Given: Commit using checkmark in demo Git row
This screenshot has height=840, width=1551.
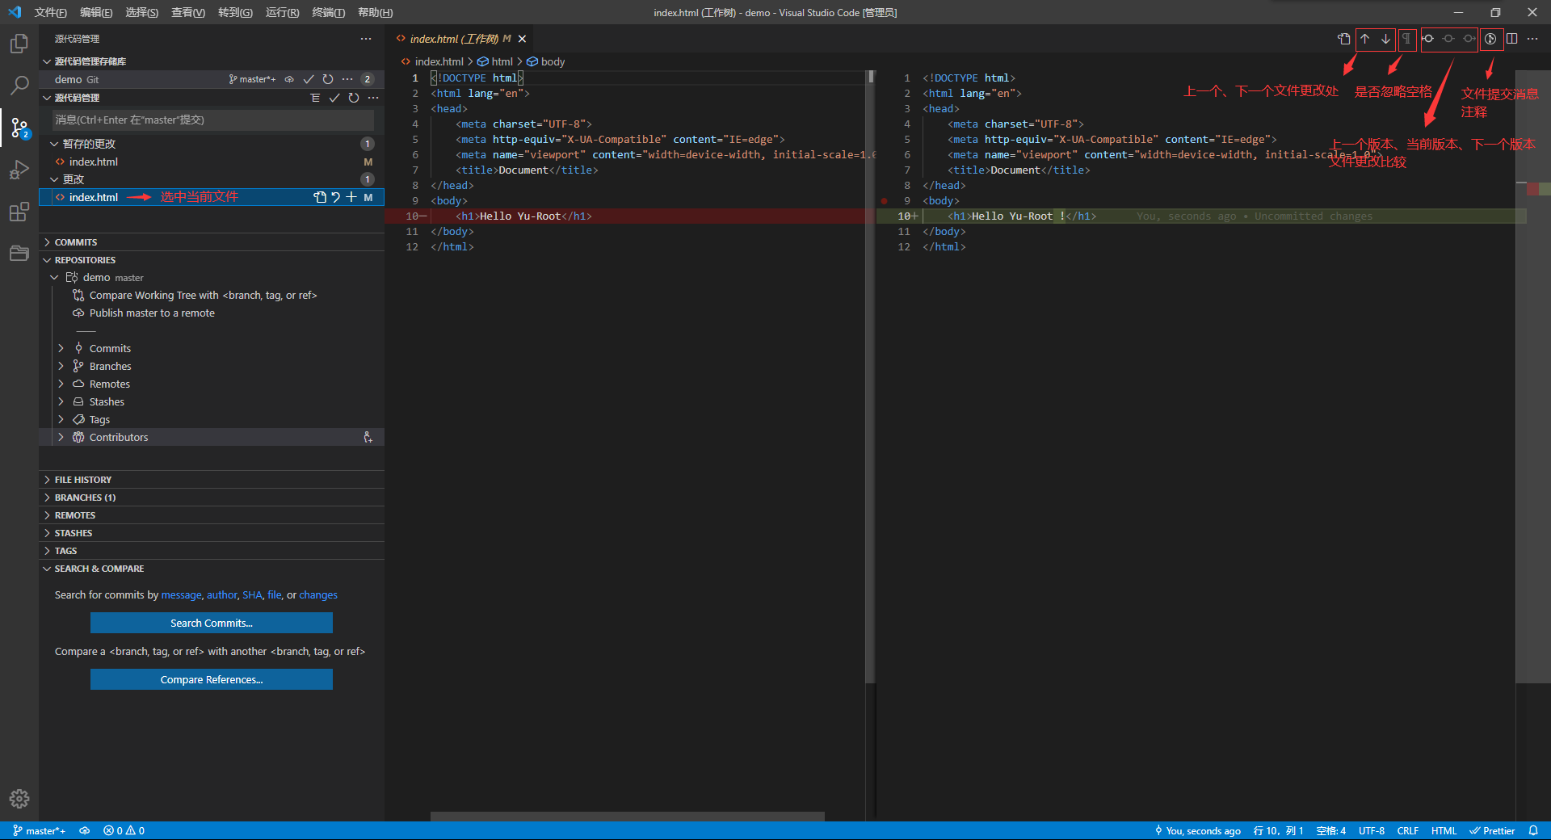Looking at the screenshot, I should pyautogui.click(x=309, y=79).
